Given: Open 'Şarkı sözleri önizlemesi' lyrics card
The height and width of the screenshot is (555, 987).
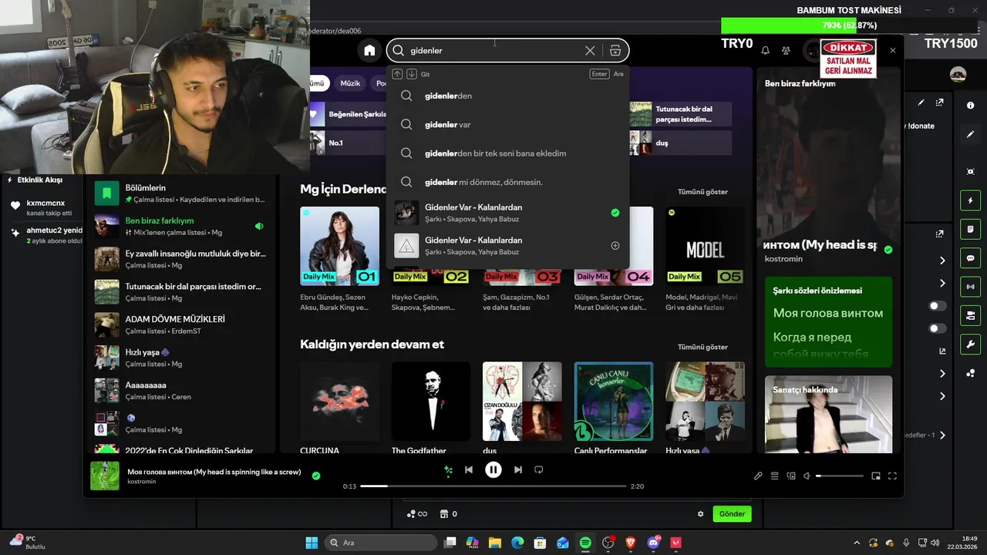Looking at the screenshot, I should coord(828,321).
